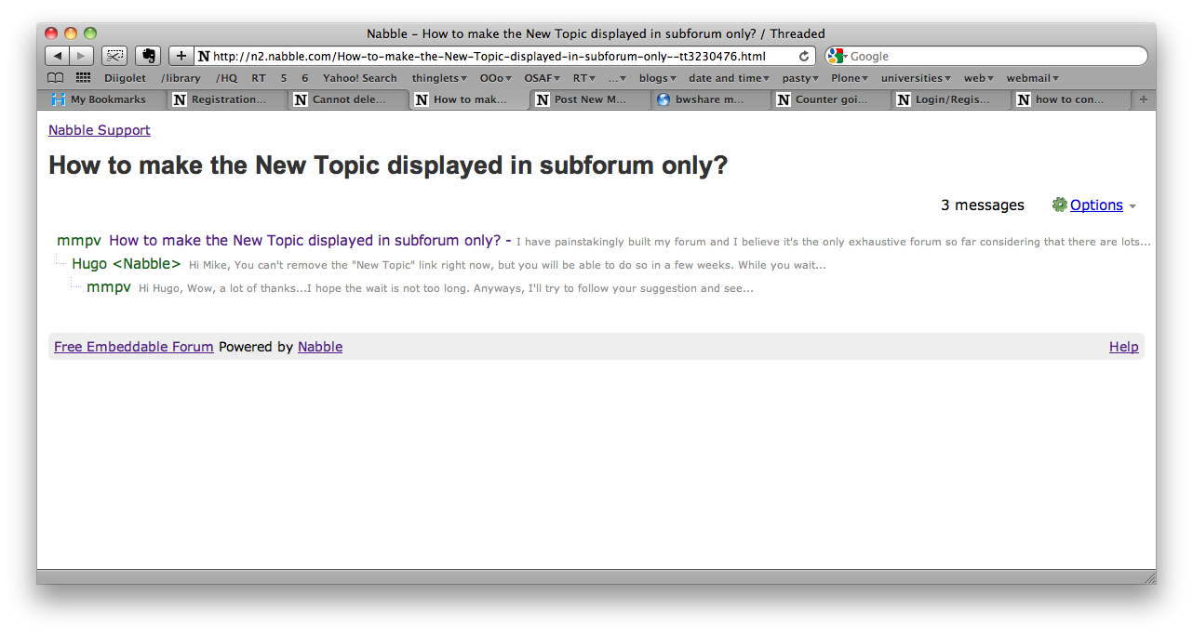Open Hugo <Nabble> reply message
The width and height of the screenshot is (1193, 635).
[x=127, y=264]
